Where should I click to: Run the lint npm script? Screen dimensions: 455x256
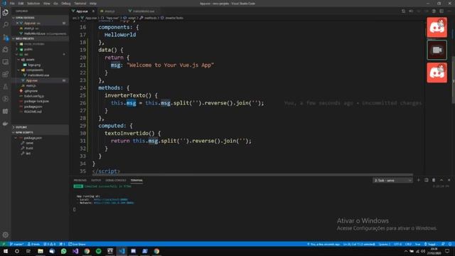pos(28,154)
